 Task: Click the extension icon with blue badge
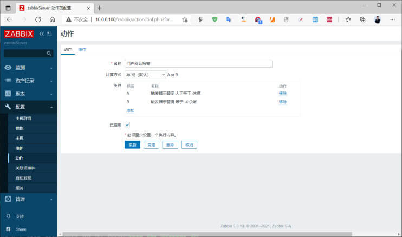[x=258, y=20]
